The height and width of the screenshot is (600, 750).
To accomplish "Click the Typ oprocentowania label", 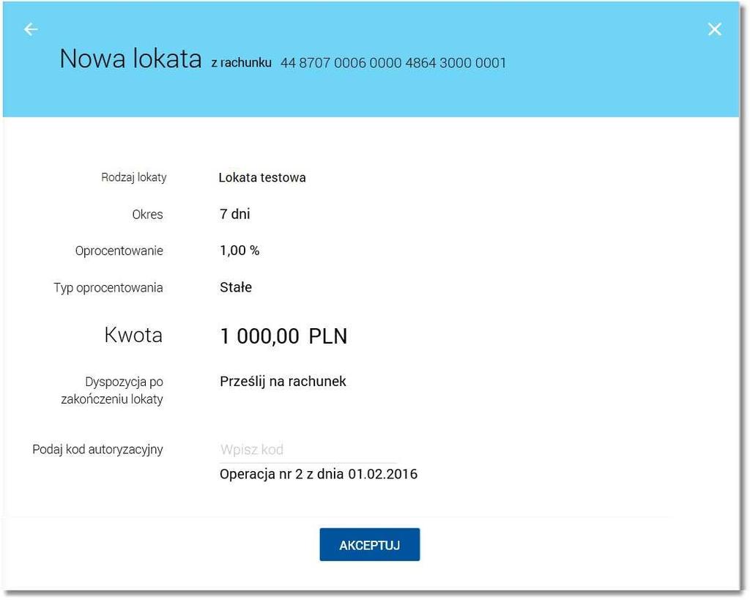I will pos(108,288).
